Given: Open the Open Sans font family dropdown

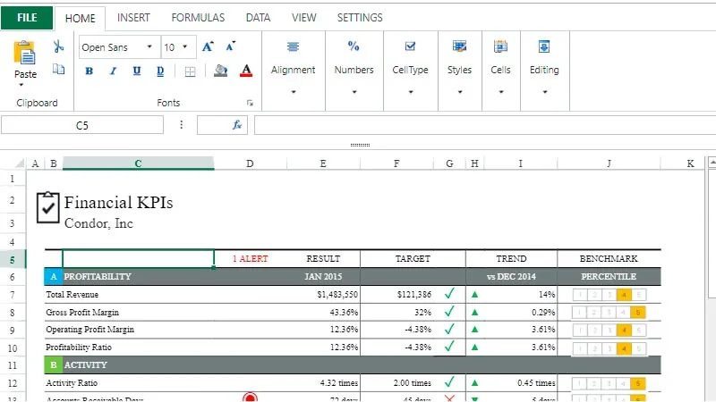Looking at the screenshot, I should (x=149, y=47).
